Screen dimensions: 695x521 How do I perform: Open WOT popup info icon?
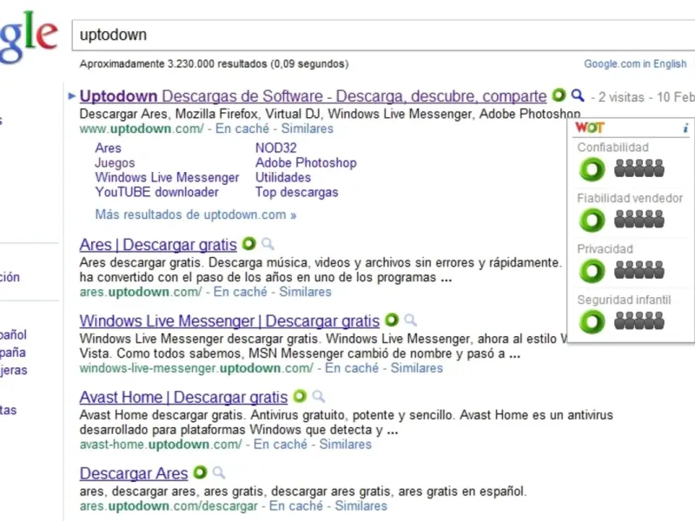[685, 129]
